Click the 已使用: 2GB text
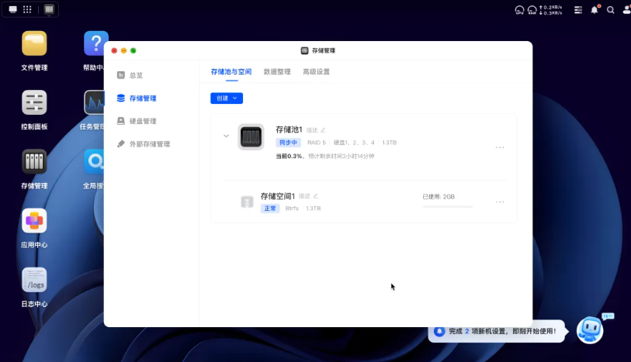Viewport: 631px width, 362px height. [x=439, y=196]
